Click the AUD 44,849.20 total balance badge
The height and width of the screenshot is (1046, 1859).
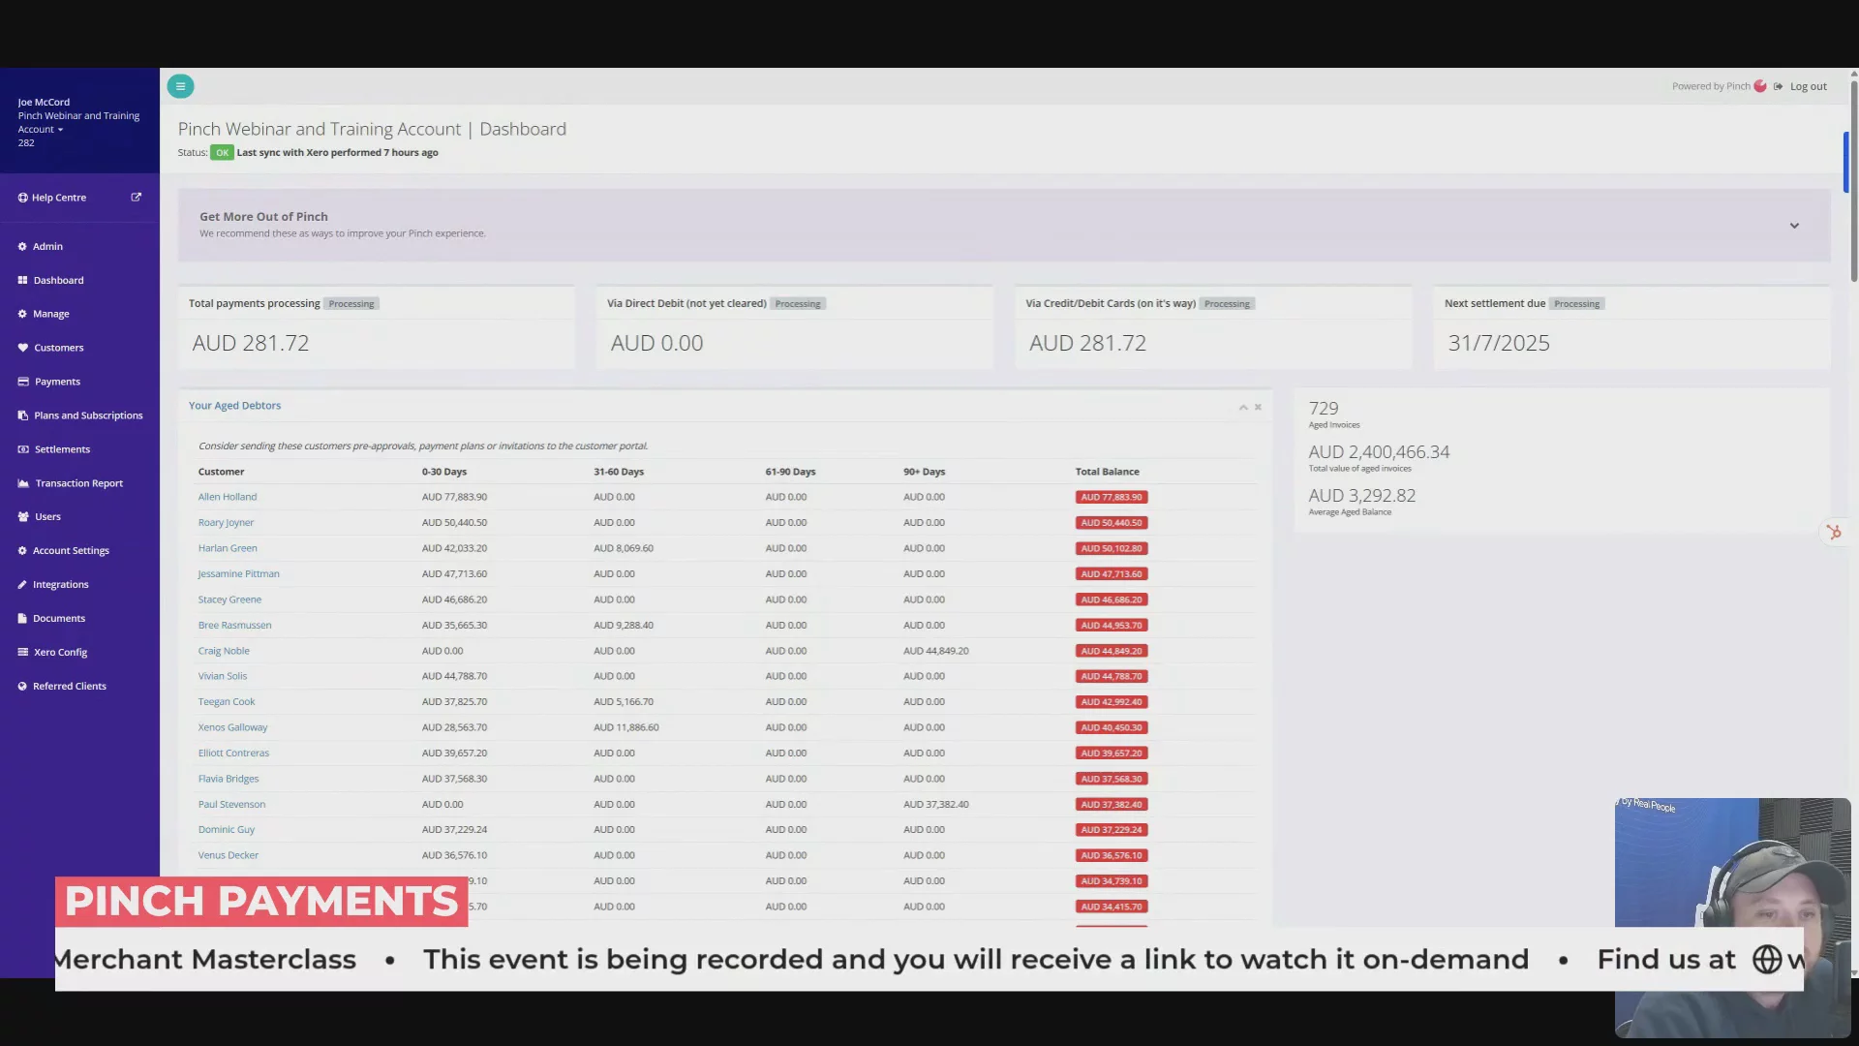1112,651
